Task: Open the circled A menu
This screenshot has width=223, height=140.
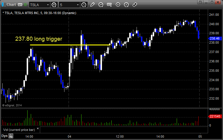Action: pyautogui.click(x=126, y=5)
